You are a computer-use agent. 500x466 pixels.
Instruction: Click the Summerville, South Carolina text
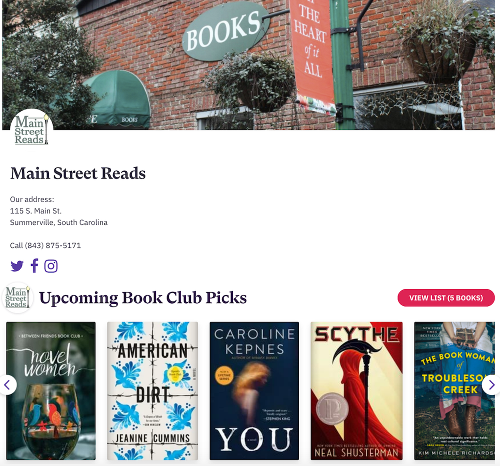tap(58, 222)
